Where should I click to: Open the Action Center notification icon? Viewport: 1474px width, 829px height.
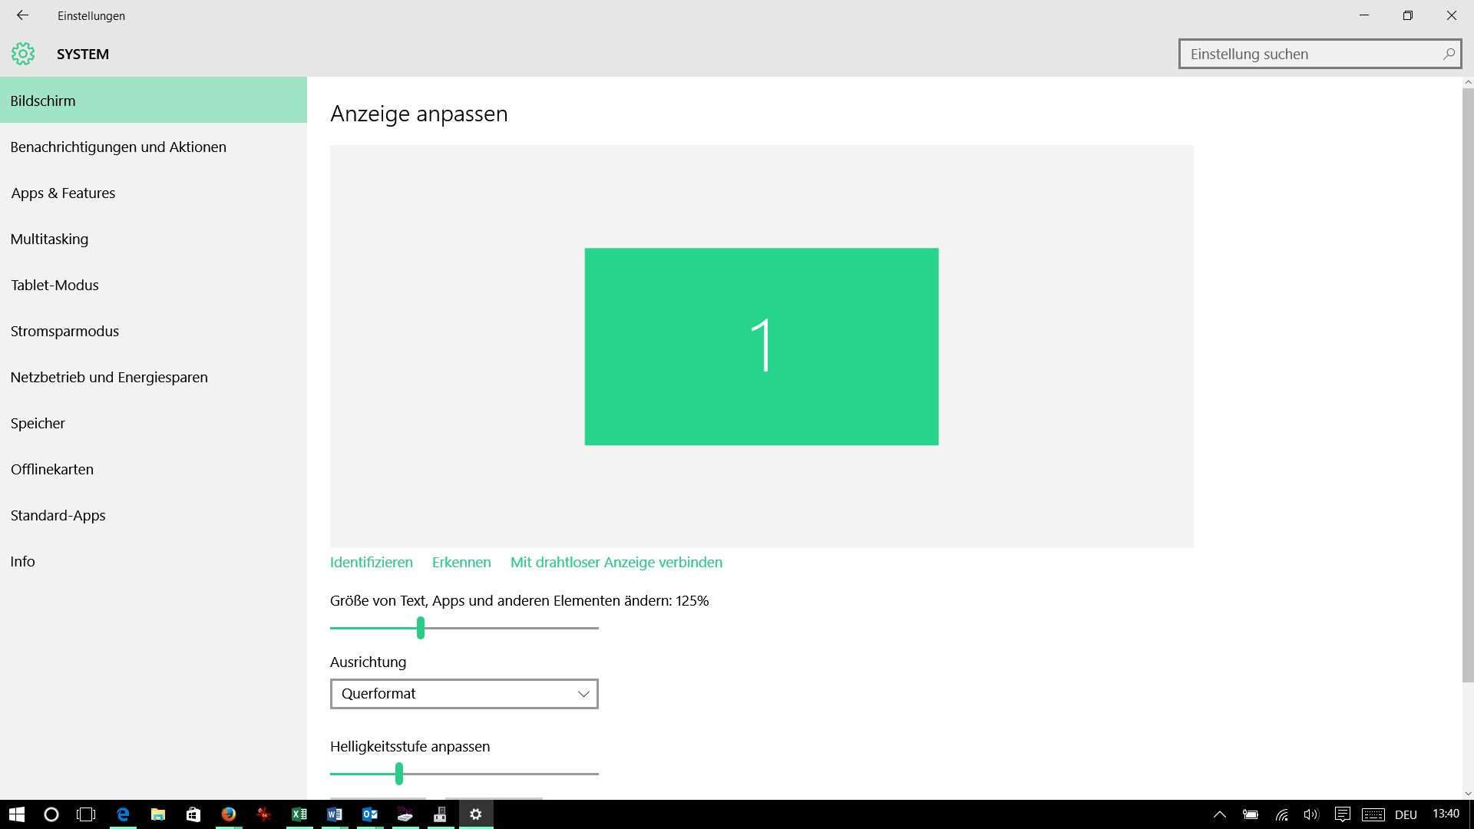click(x=1342, y=814)
